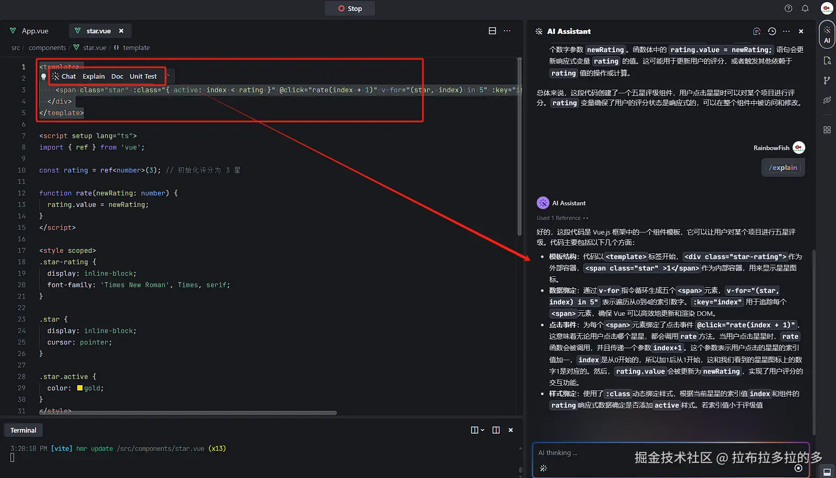Click the /explain command chip
The height and width of the screenshot is (478, 836).
(x=783, y=167)
